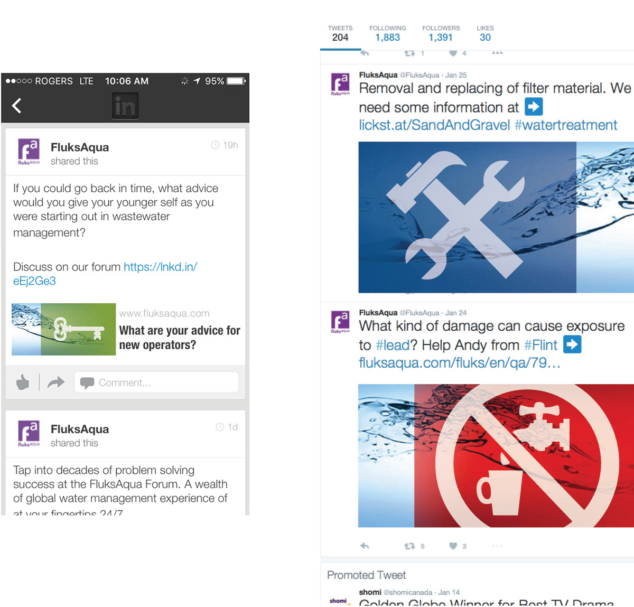Tap the location arrow in the status bar
Screen dimensions: 634x607
point(197,81)
